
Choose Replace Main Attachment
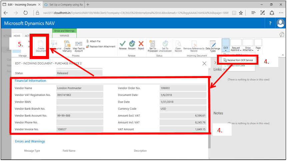click(101, 46)
